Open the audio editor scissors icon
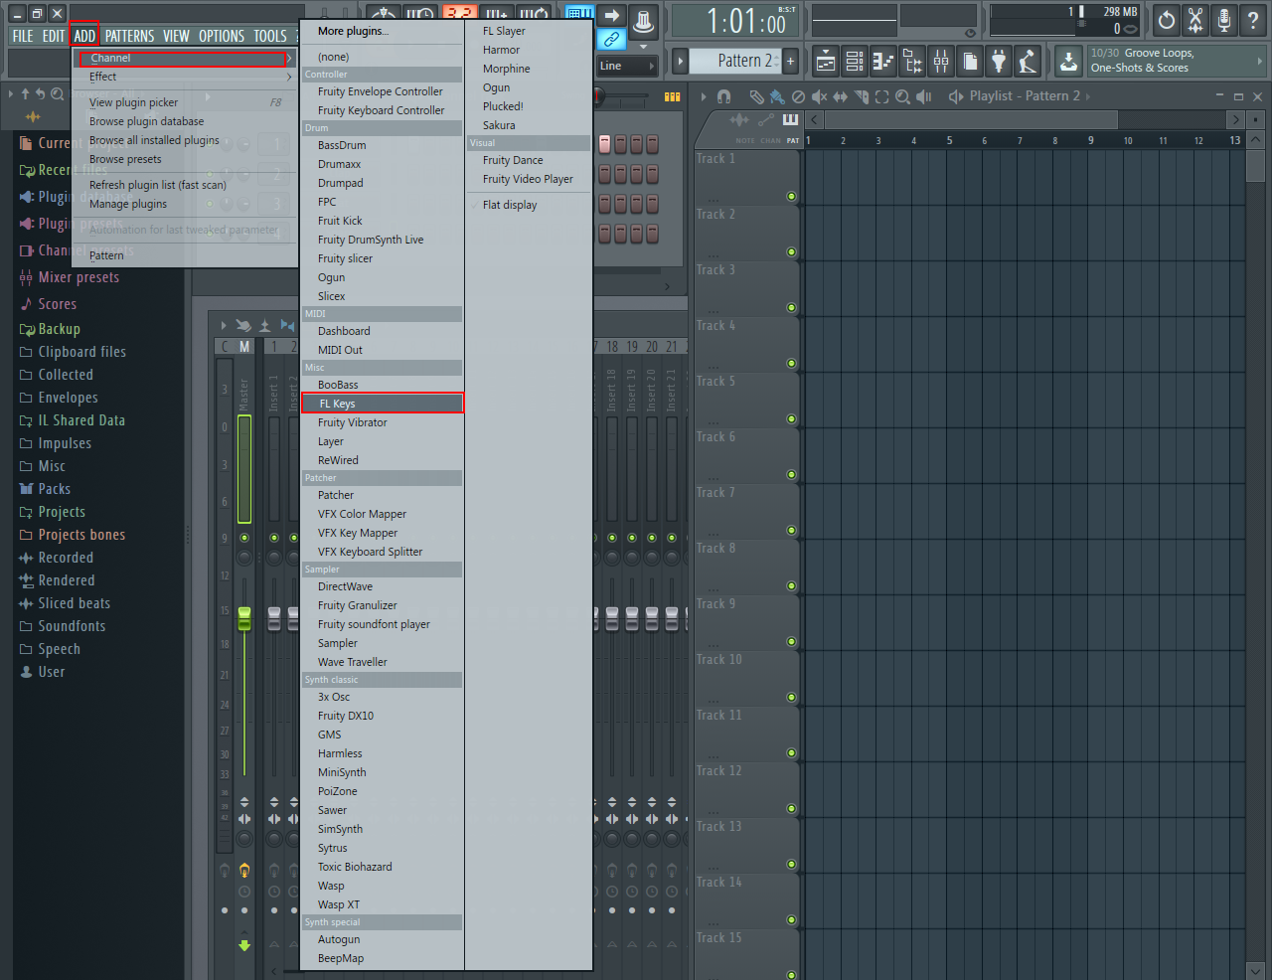The image size is (1272, 980). point(1195,20)
